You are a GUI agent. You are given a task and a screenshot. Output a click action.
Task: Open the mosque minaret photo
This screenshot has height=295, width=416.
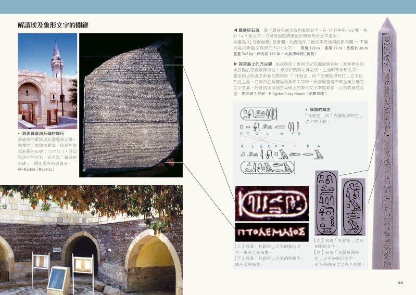pos(47,81)
